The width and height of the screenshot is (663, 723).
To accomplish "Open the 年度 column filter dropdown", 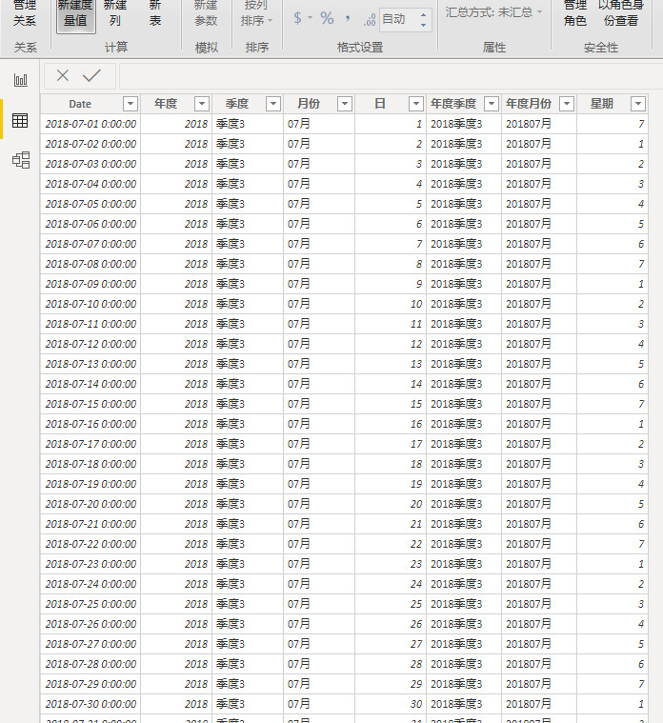I will (202, 104).
